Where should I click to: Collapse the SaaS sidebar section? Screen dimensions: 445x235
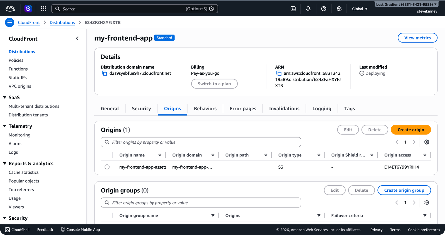[x=5, y=97]
